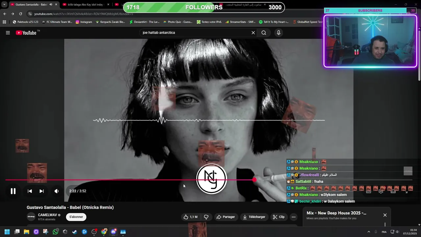
Task: Run search with the magnifier button
Action: 264,33
